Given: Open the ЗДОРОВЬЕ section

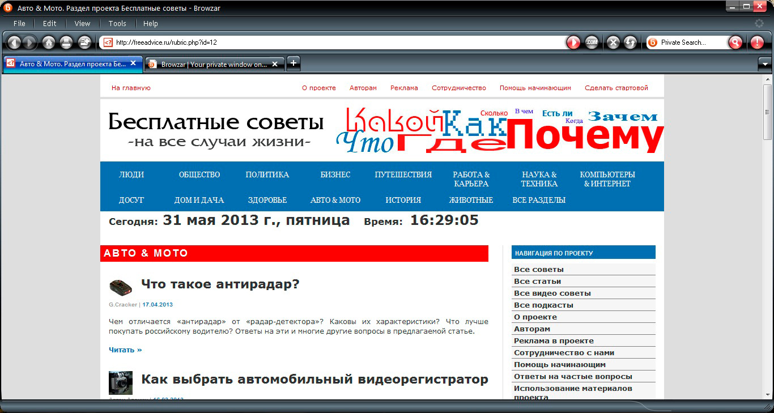Looking at the screenshot, I should 267,201.
